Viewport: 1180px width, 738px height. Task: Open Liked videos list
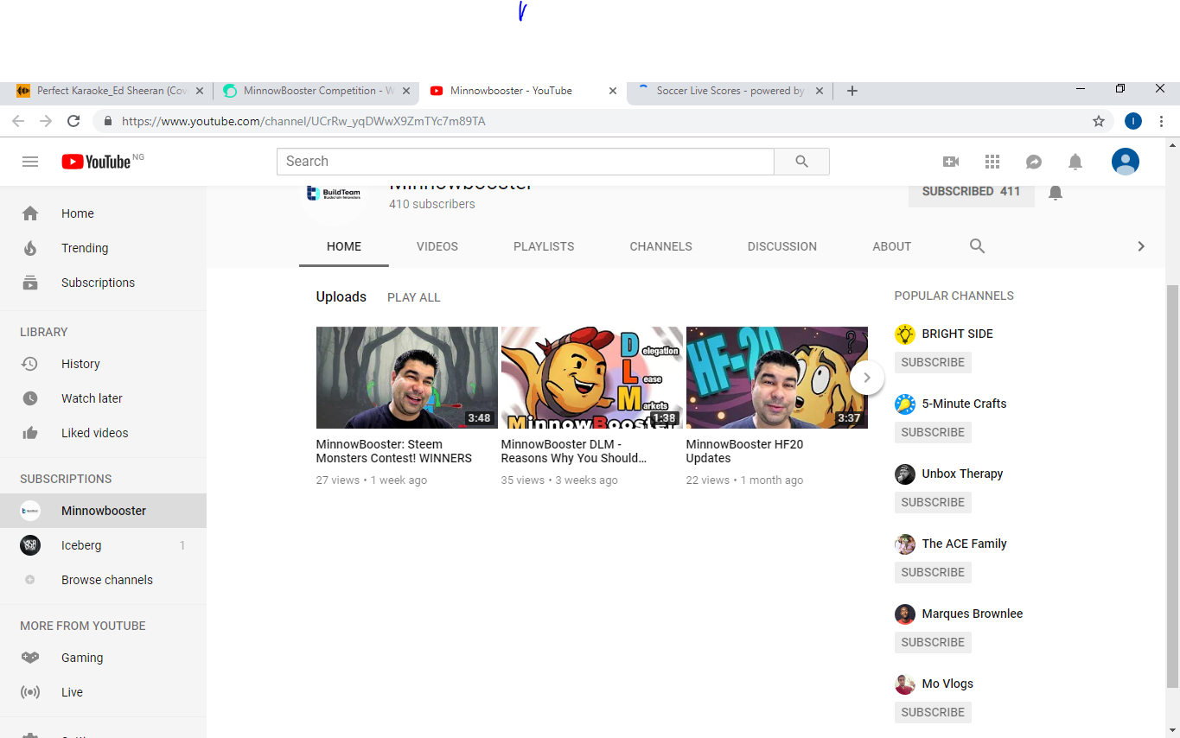click(103, 433)
